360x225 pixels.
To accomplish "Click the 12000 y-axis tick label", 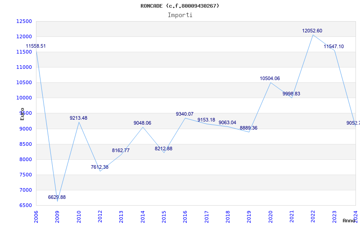I will click(x=24, y=37).
